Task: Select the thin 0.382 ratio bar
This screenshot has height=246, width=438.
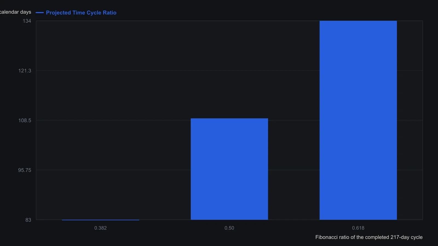Action: 100,220
